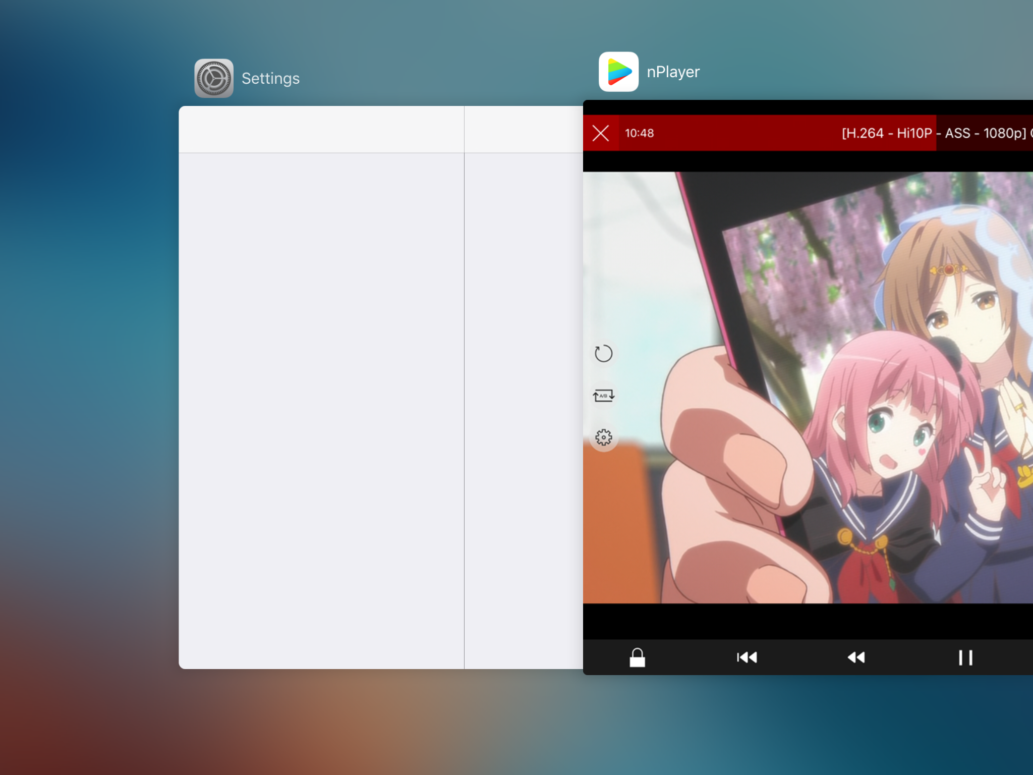Select the nPlayer app name label
The width and height of the screenshot is (1033, 775).
pyautogui.click(x=673, y=72)
